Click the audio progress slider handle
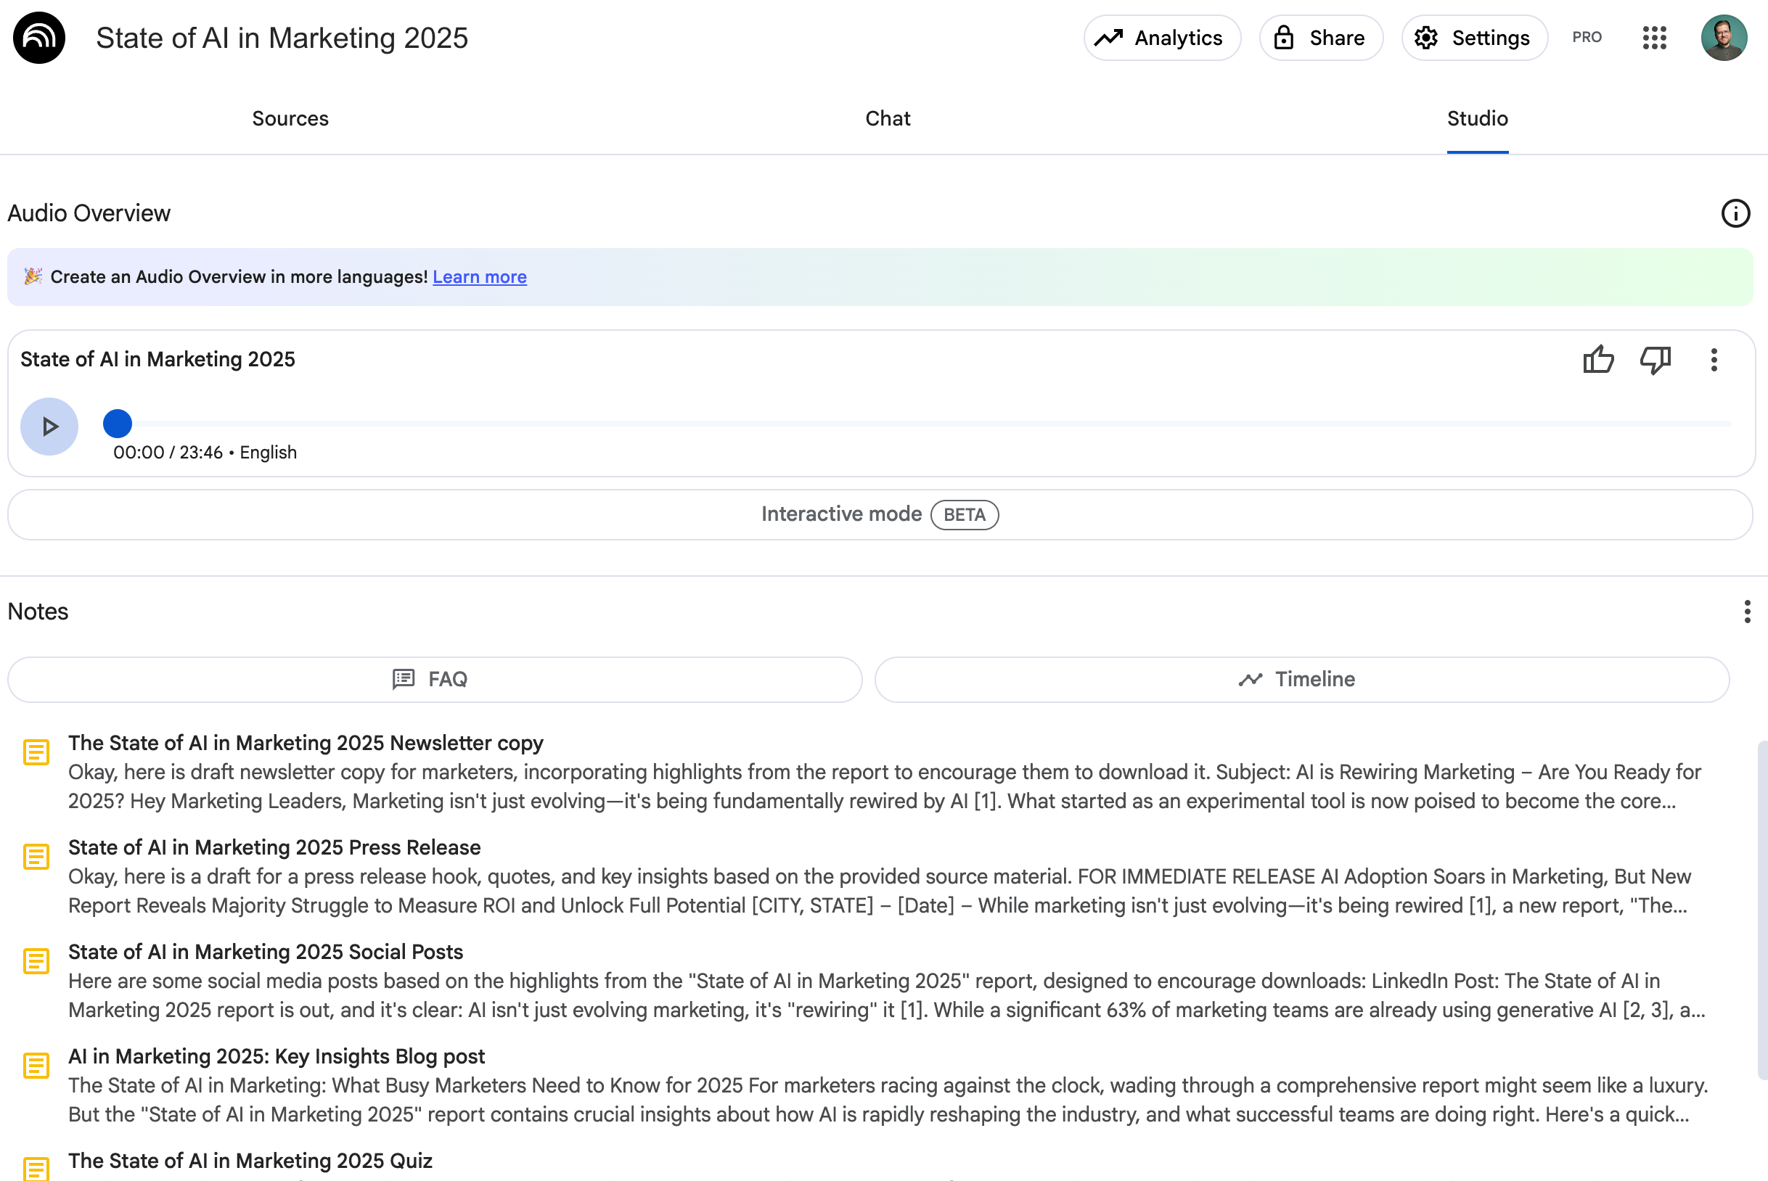The image size is (1768, 1181). pyautogui.click(x=118, y=424)
